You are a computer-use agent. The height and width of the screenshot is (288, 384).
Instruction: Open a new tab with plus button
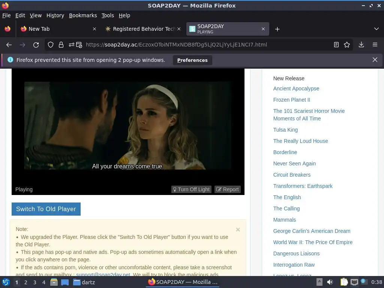click(277, 29)
